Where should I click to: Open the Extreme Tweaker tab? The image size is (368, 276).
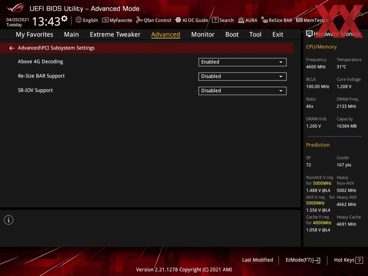point(115,34)
